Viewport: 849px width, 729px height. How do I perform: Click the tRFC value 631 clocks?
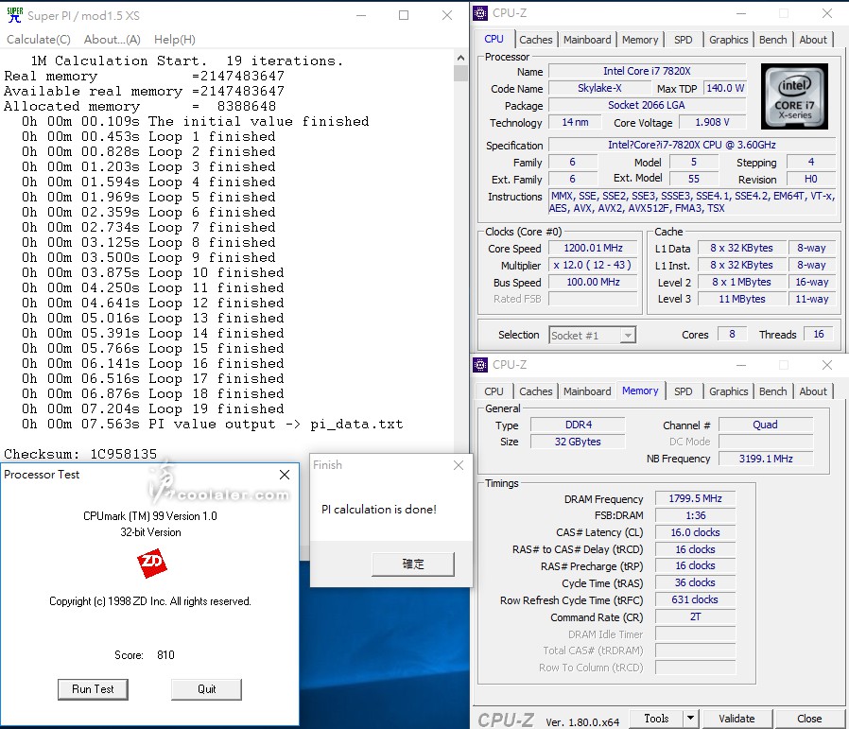coord(695,599)
